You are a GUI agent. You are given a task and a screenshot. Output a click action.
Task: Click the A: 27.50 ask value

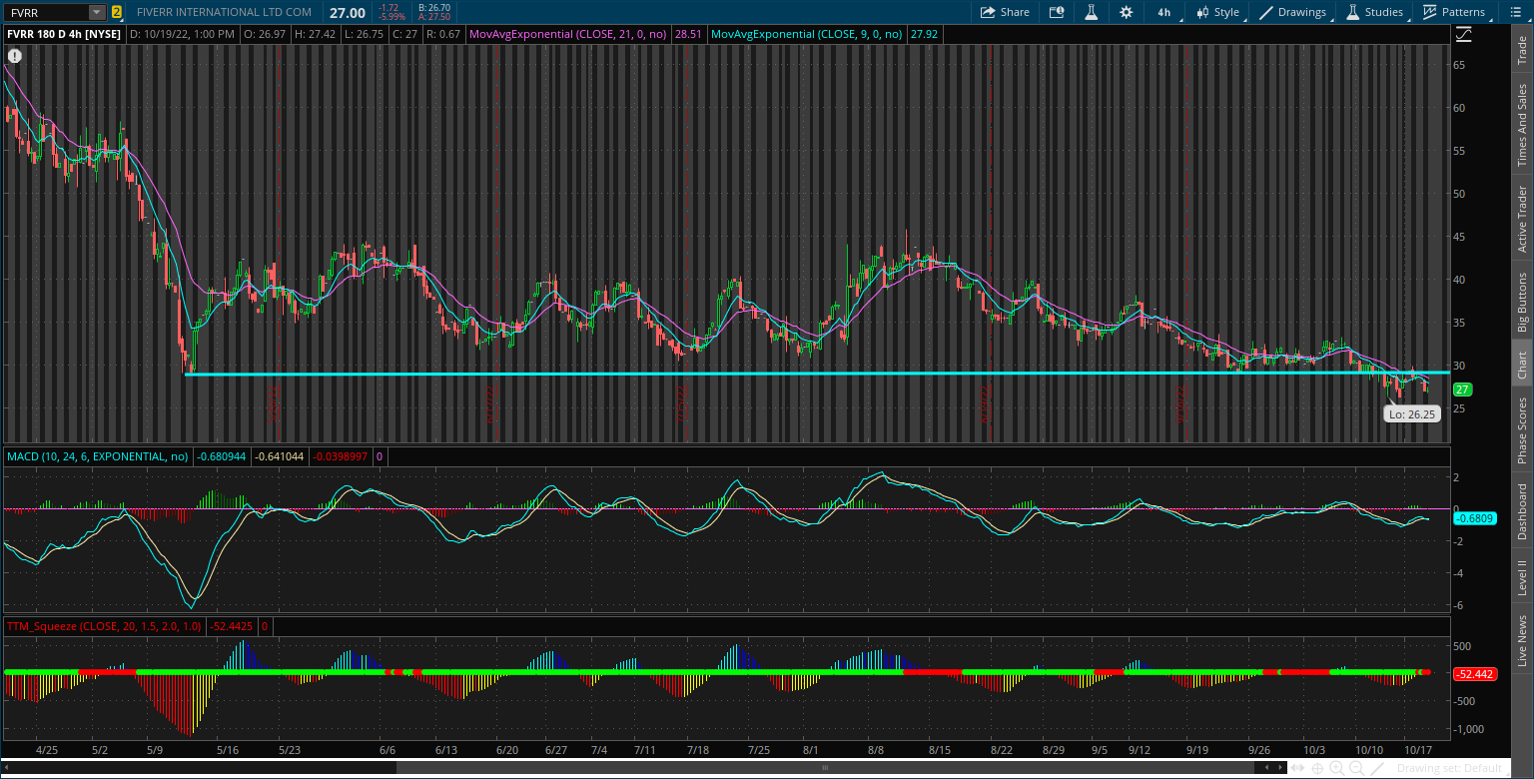pyautogui.click(x=434, y=17)
